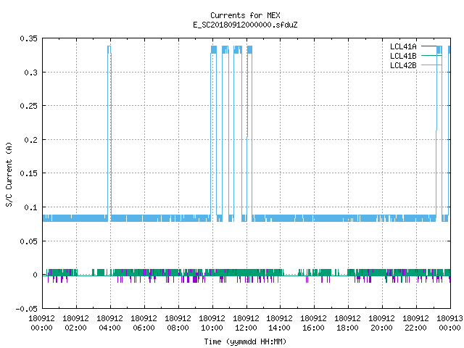Click the 180912 02:00 x-axis tick label
This screenshot has height=348, width=464.
[75, 323]
